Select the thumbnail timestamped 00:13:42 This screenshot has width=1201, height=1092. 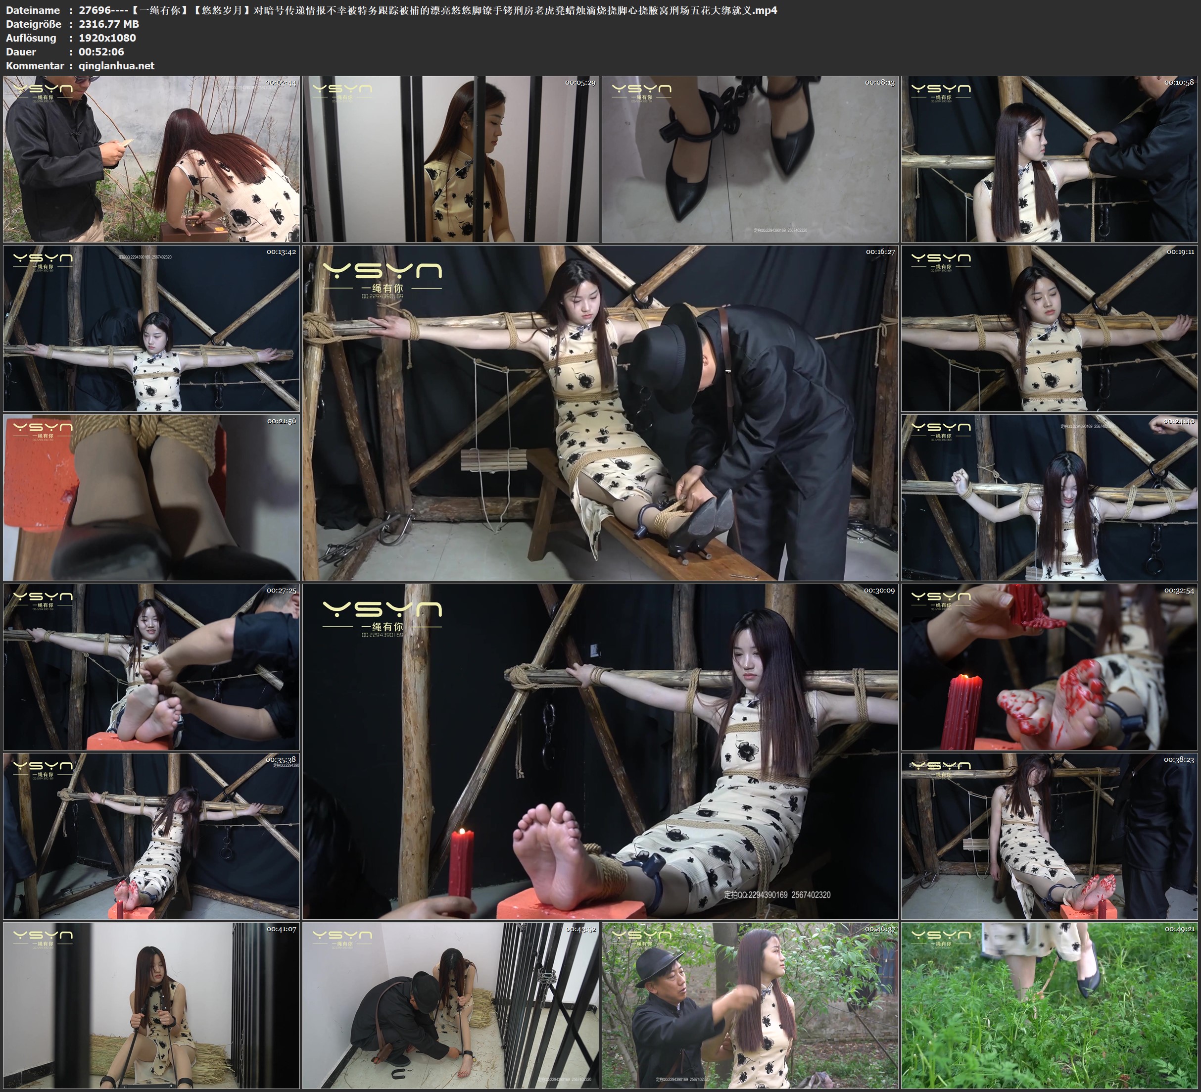[151, 328]
